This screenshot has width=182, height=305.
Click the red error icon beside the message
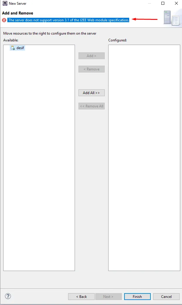pyautogui.click(x=4, y=20)
